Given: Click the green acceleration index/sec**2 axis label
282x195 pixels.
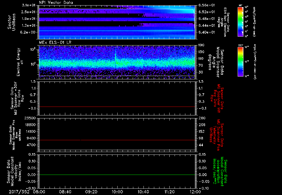Looking at the screenshot, I should click(x=219, y=172).
